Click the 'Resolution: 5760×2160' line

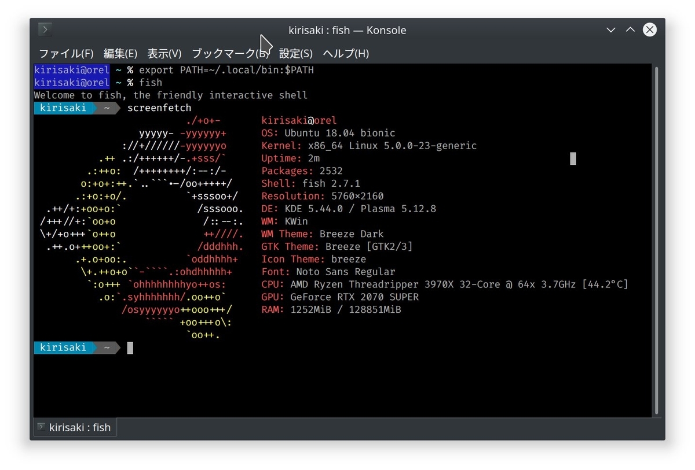[x=323, y=197]
